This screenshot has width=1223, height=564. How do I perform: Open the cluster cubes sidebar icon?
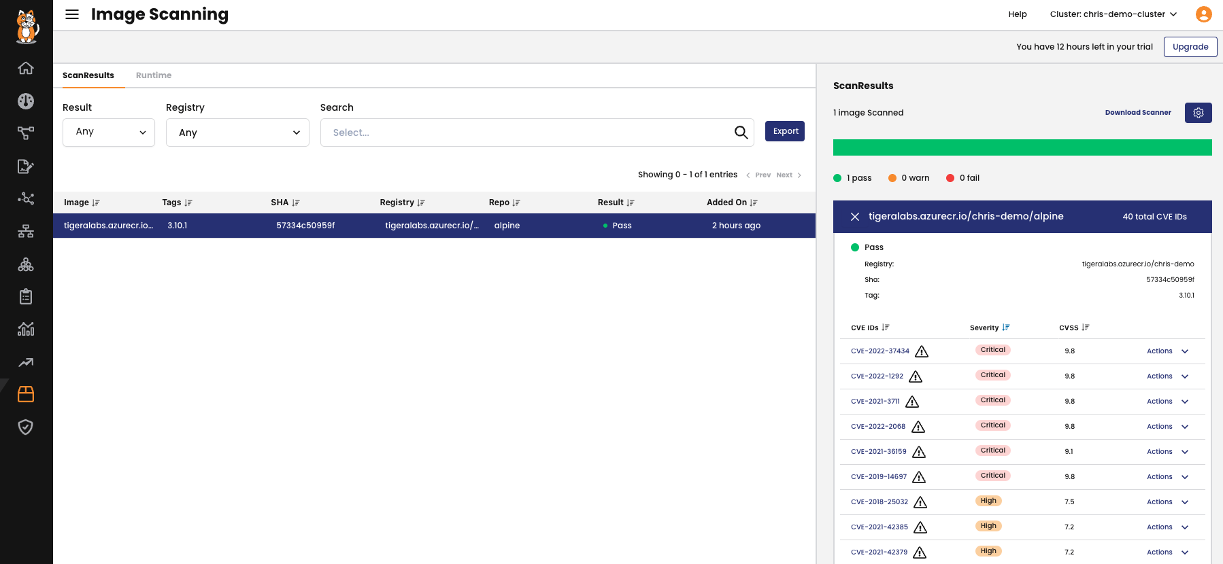[26, 264]
